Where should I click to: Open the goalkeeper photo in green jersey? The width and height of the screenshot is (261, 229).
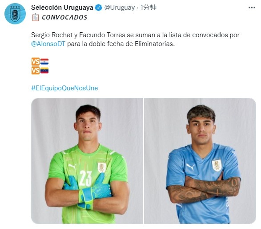[x=87, y=161]
